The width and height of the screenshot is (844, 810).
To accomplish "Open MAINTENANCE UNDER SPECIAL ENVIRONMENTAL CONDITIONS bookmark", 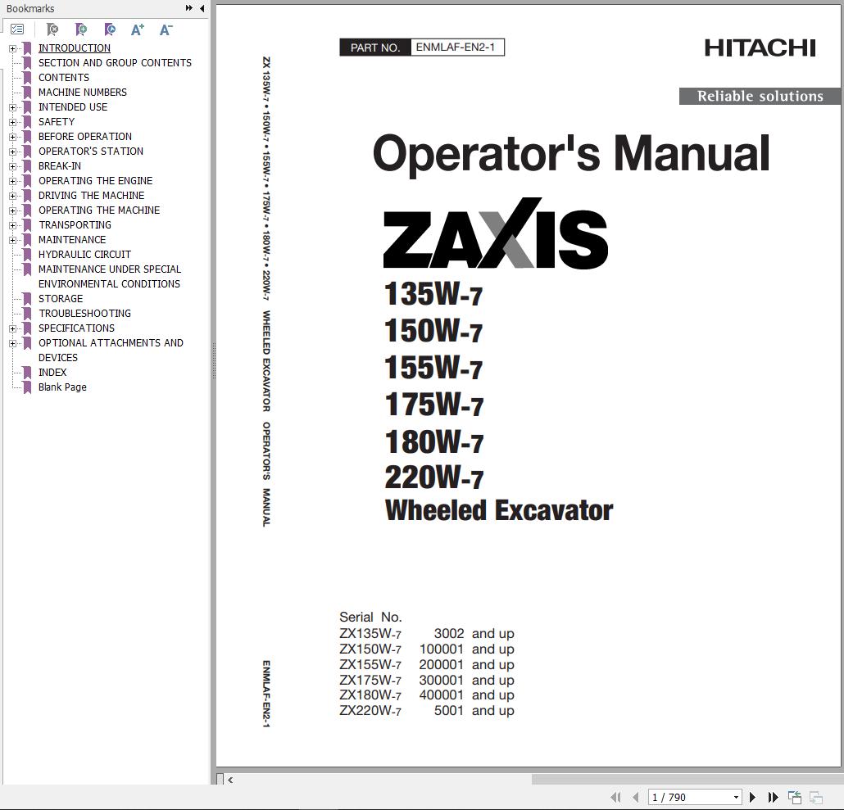I will click(x=110, y=277).
